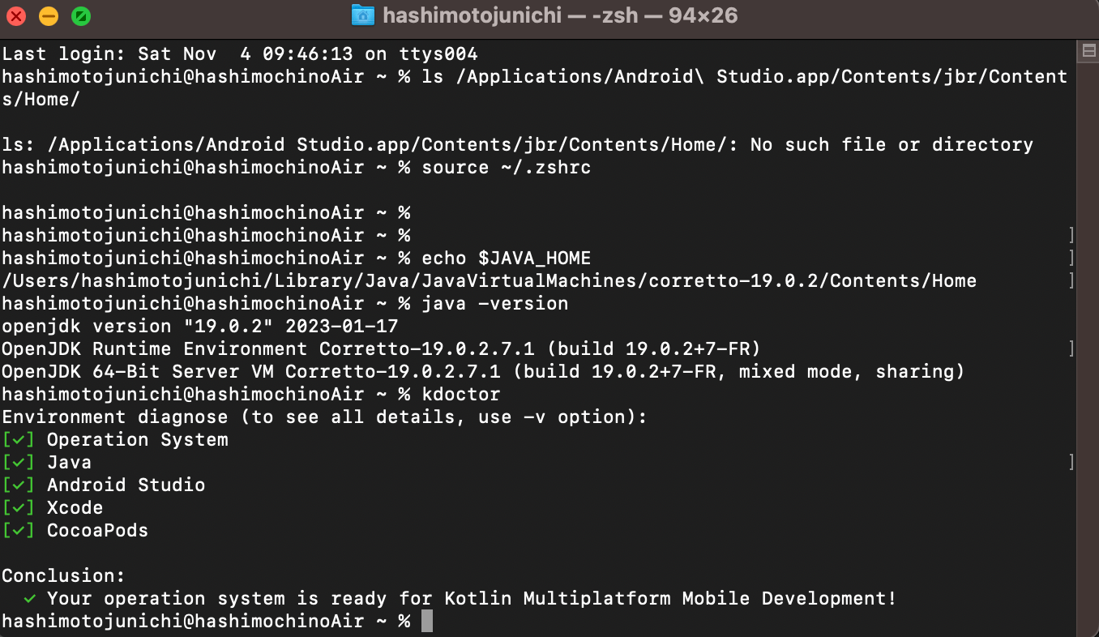
Task: Minimize the Terminal window with the yellow button
Action: (x=49, y=15)
